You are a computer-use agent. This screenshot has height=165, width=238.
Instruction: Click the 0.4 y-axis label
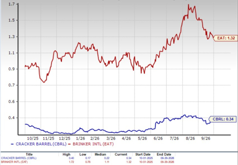(12, 118)
